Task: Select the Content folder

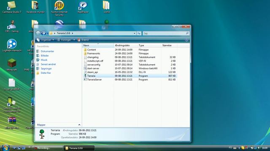Action: [92, 49]
